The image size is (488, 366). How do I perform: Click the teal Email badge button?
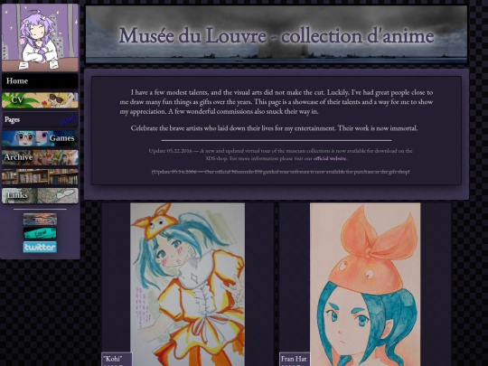(40, 233)
